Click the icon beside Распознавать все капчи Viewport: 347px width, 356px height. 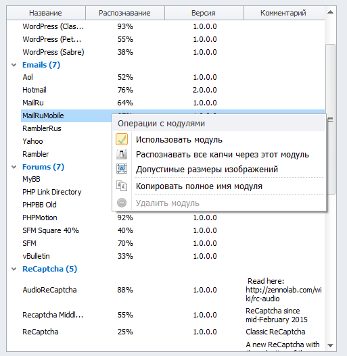click(122, 155)
